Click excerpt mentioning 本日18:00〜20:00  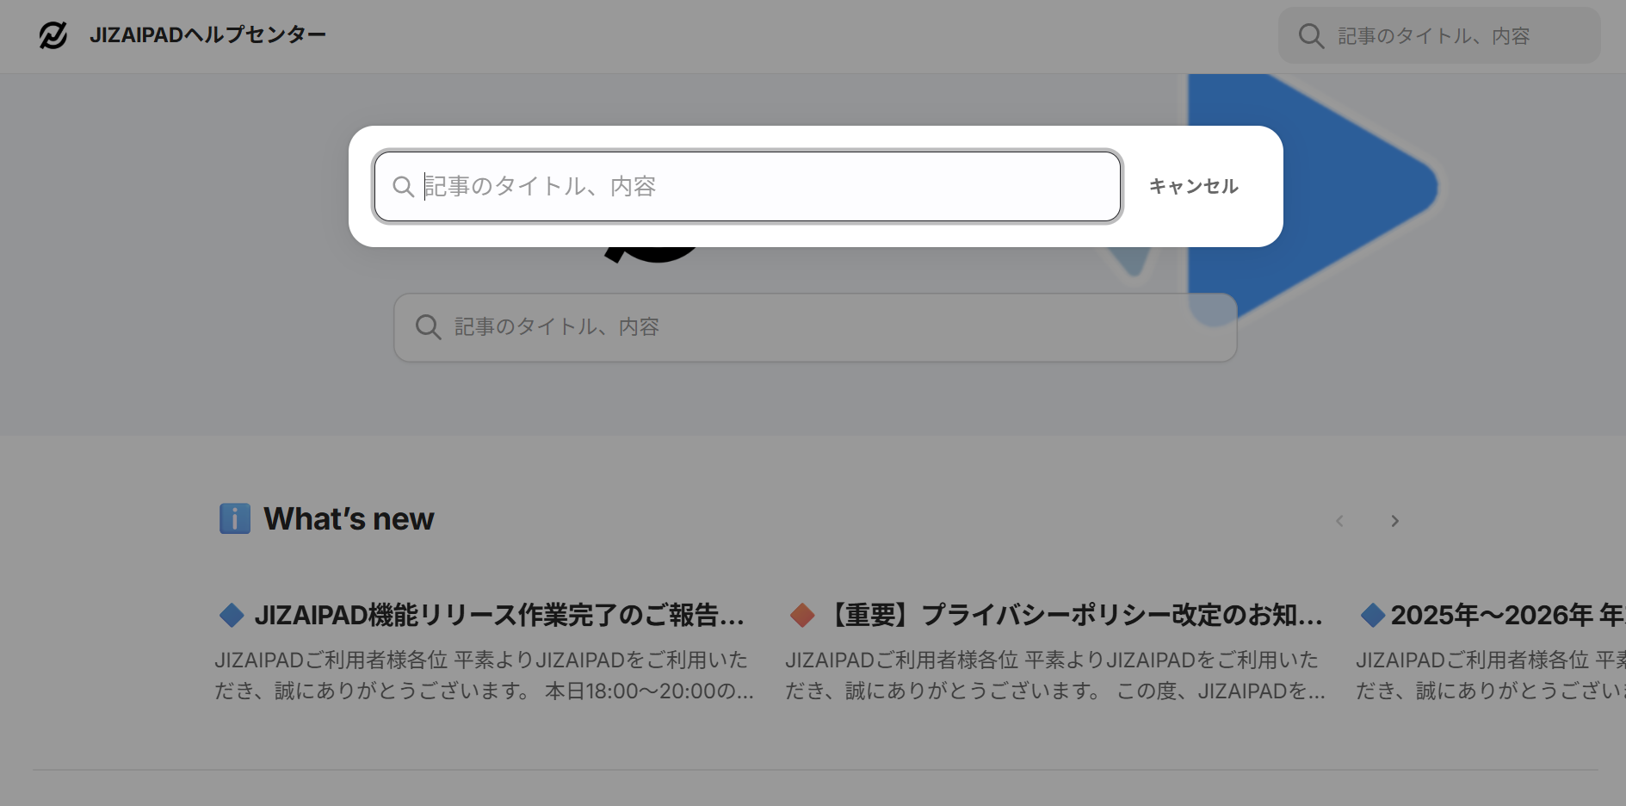coord(485,675)
